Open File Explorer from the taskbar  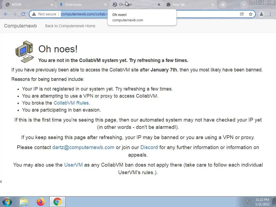(x=24, y=202)
